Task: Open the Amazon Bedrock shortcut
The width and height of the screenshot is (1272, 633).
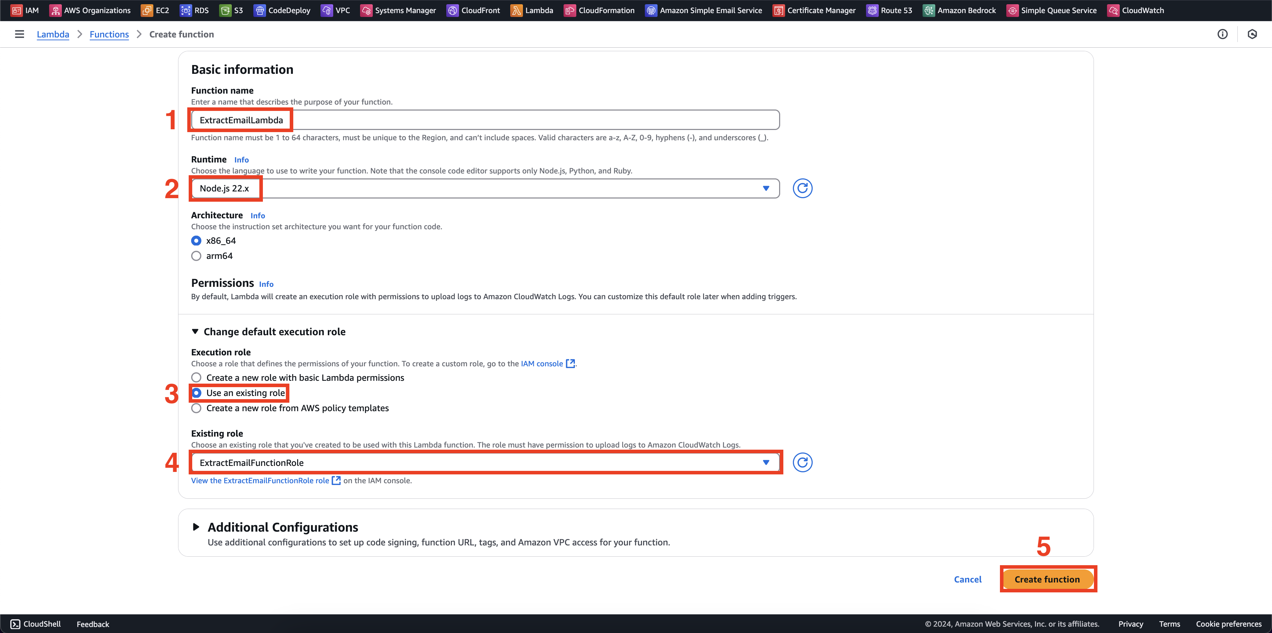Action: tap(959, 10)
